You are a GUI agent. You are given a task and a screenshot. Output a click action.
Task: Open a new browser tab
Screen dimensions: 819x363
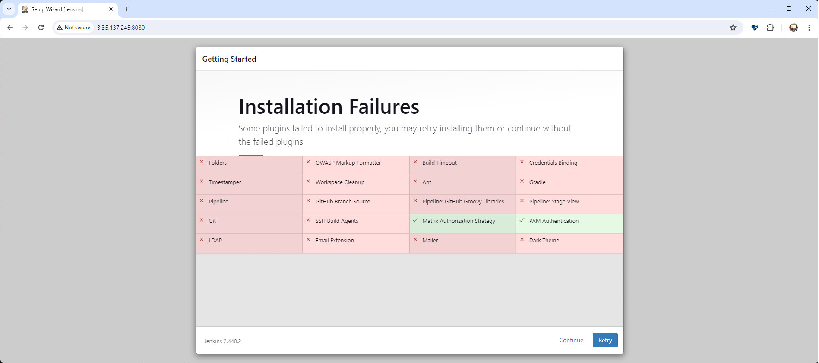click(126, 9)
